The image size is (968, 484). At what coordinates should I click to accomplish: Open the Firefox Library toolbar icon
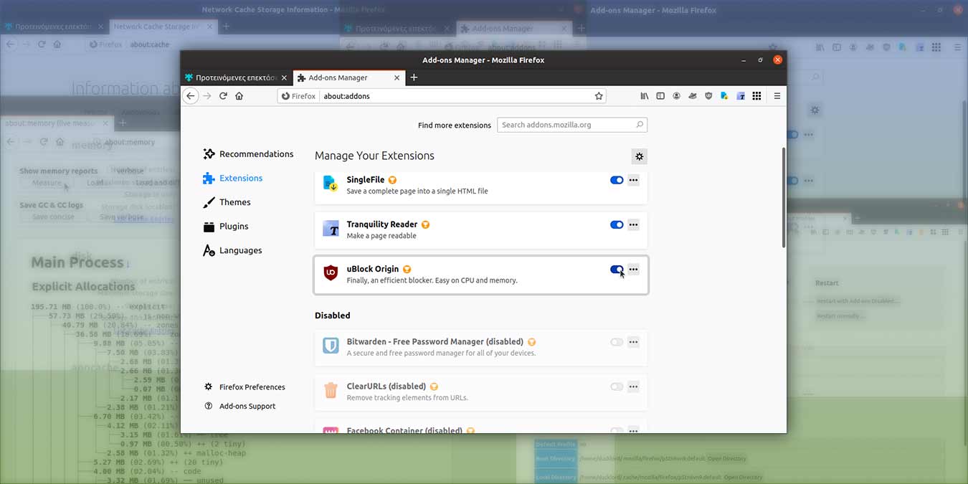click(x=644, y=95)
